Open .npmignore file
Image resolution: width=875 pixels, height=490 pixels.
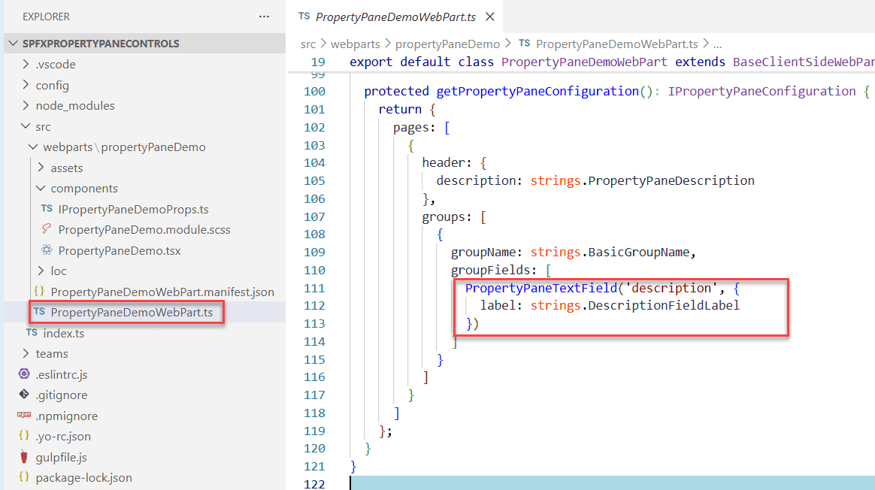point(66,416)
